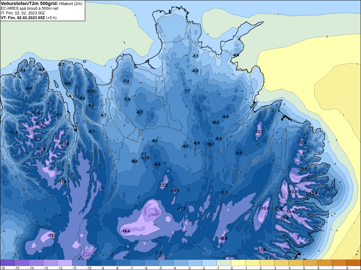Select the -7.9 temperature value
Image resolution: width=361 pixels, height=270 pixels.
pyautogui.click(x=127, y=99)
